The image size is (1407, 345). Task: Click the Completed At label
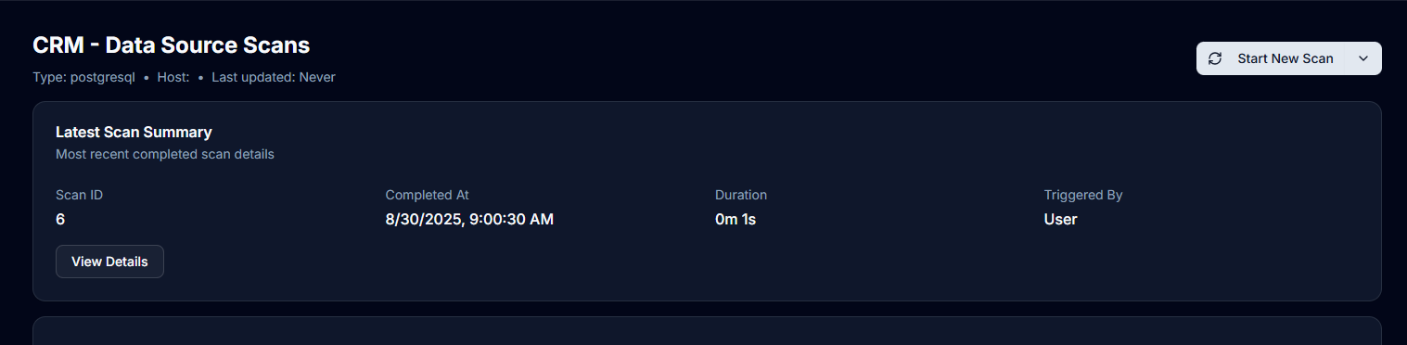click(427, 195)
